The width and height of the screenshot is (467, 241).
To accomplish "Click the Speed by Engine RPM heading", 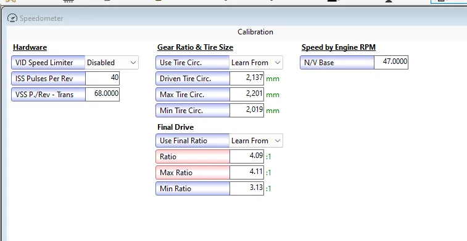I will [338, 47].
